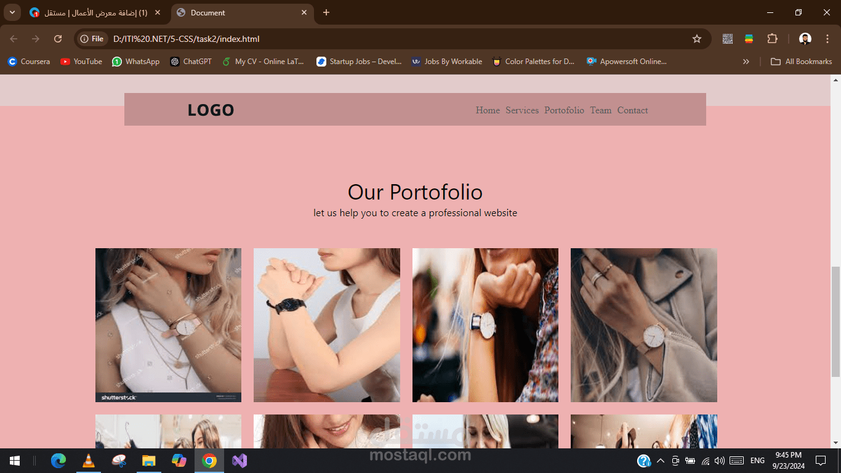The height and width of the screenshot is (473, 841).
Task: Click the first watch photo thumbnail
Action: click(x=168, y=325)
